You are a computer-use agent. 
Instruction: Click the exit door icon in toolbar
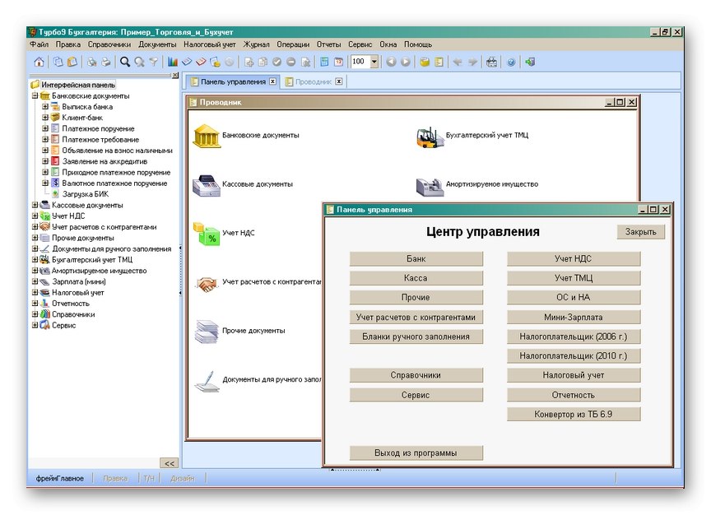click(531, 62)
